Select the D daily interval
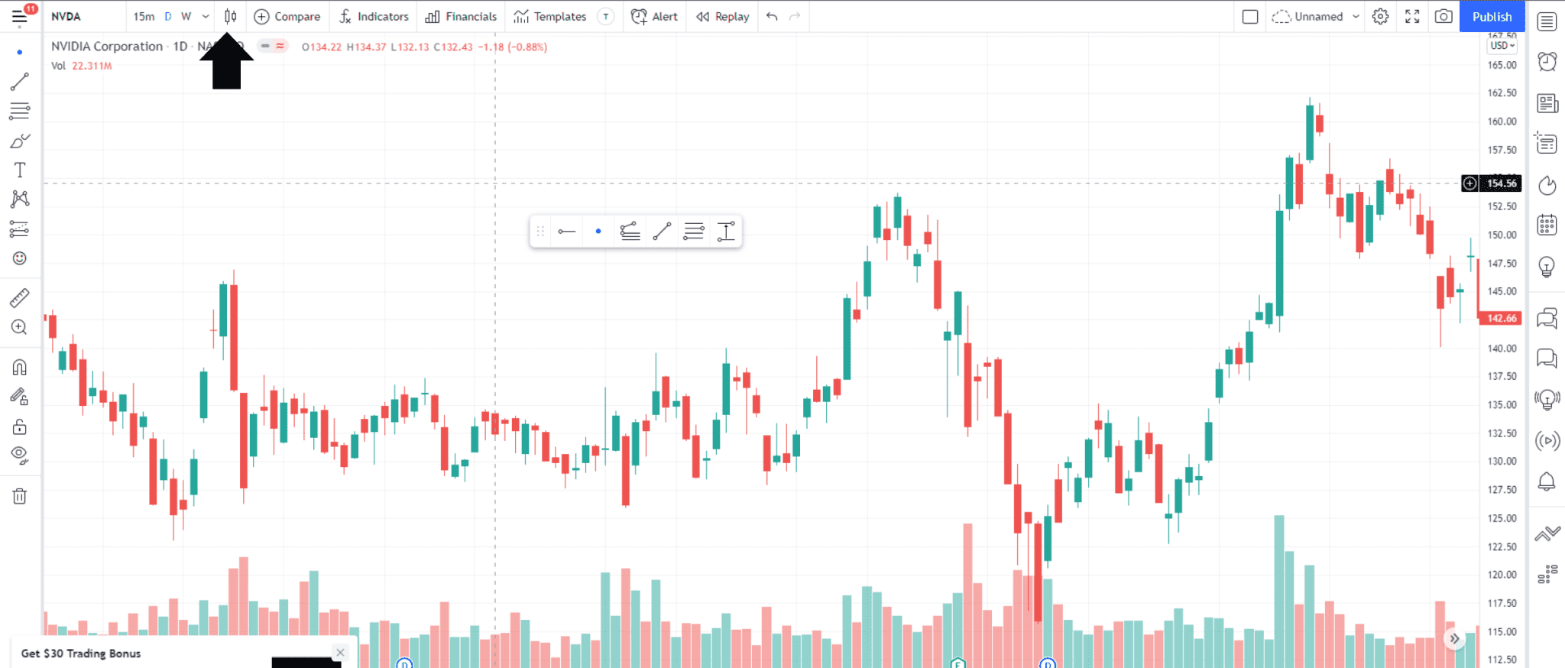Image resolution: width=1565 pixels, height=668 pixels. tap(168, 16)
